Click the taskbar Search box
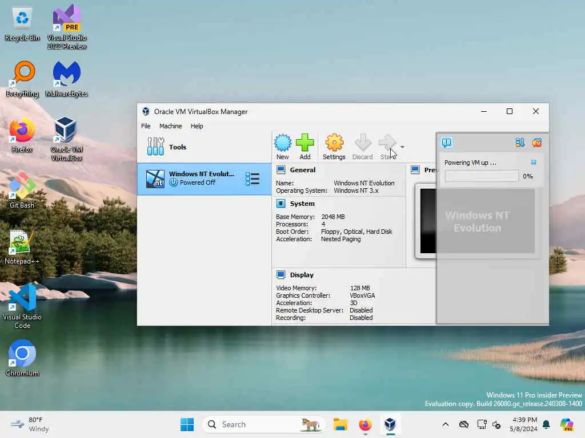This screenshot has width=585, height=438. [x=263, y=424]
